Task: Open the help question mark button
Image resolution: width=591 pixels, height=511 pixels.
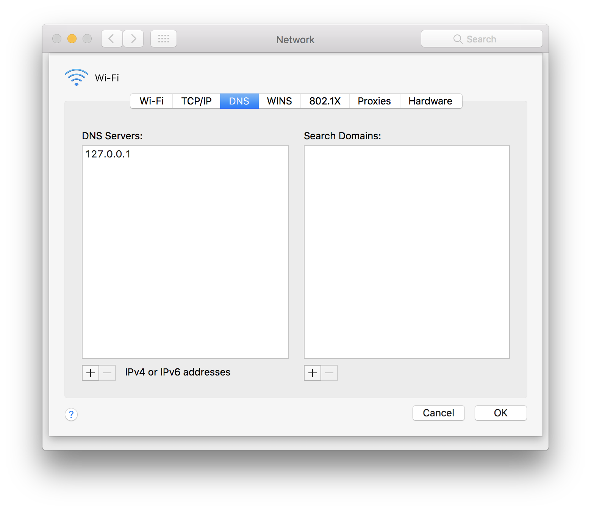Action: pyautogui.click(x=71, y=414)
